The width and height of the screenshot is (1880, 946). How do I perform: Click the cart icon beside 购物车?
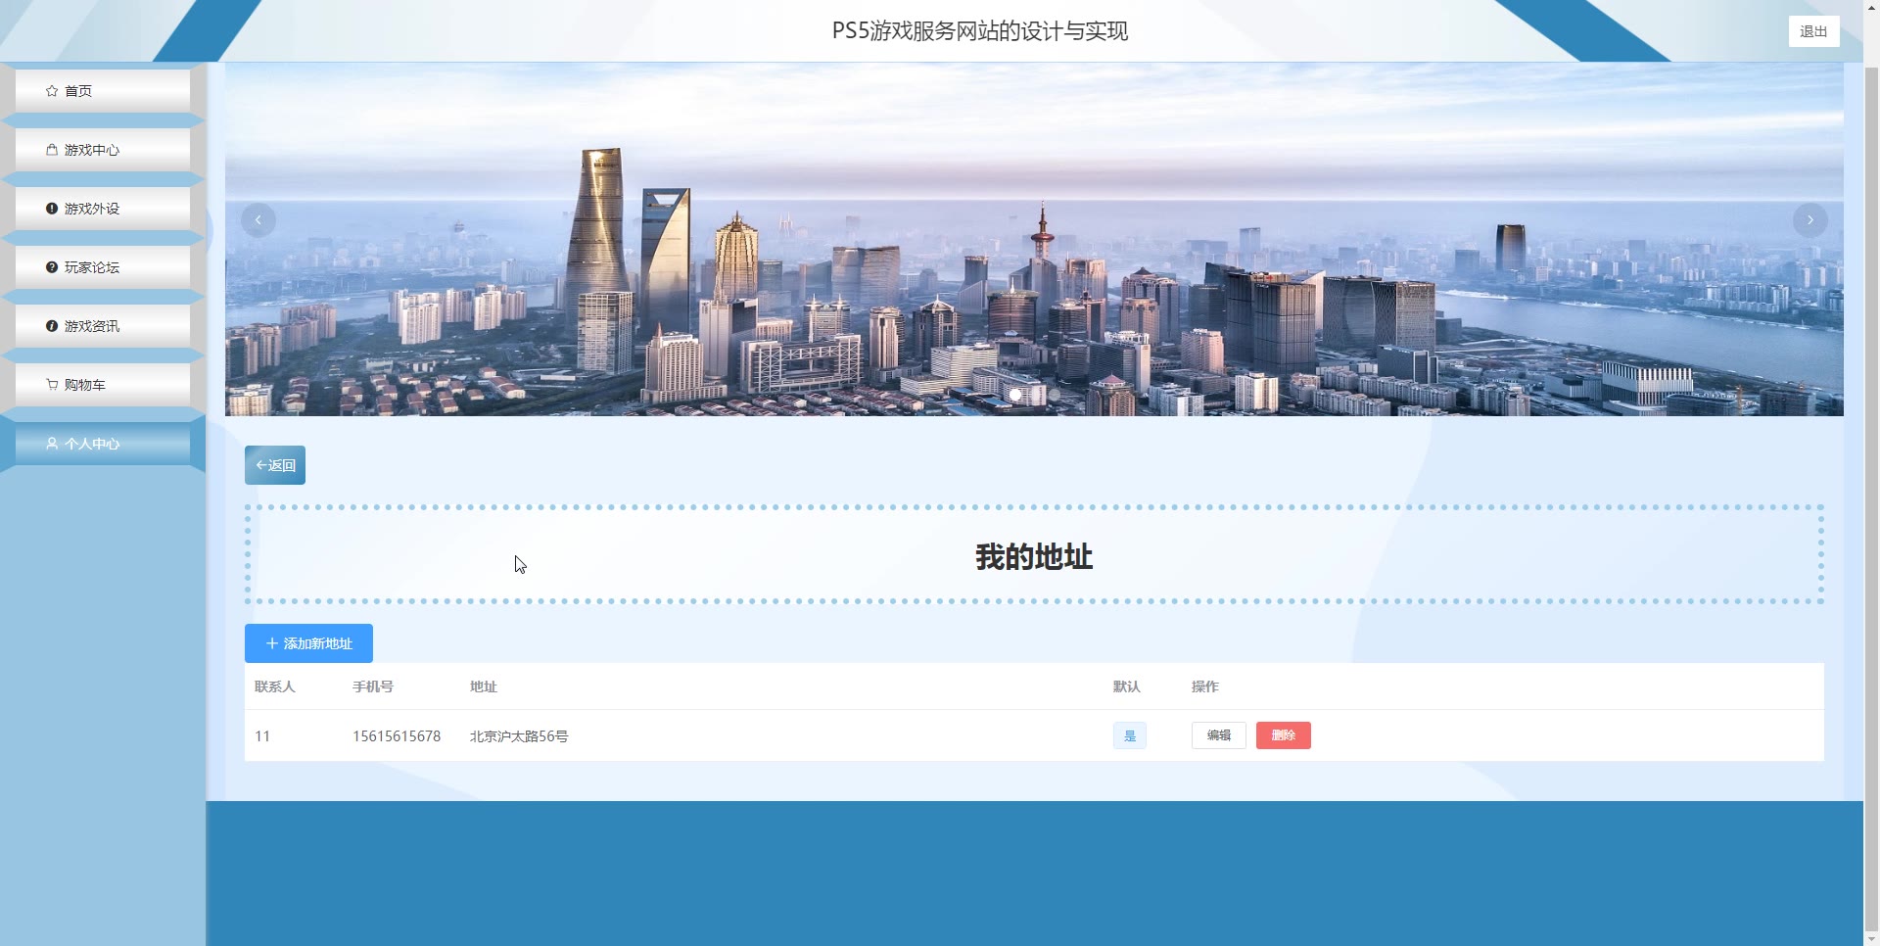coord(52,385)
